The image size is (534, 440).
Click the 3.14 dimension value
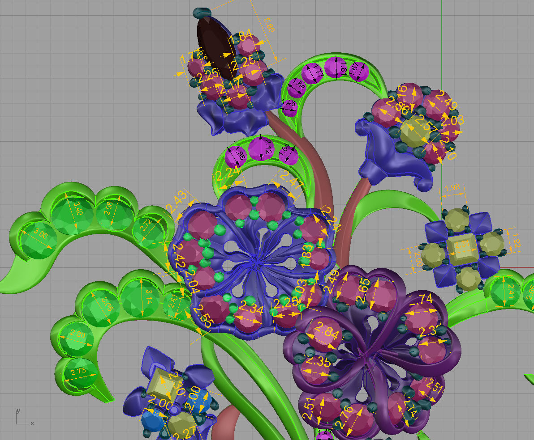[x=149, y=296]
